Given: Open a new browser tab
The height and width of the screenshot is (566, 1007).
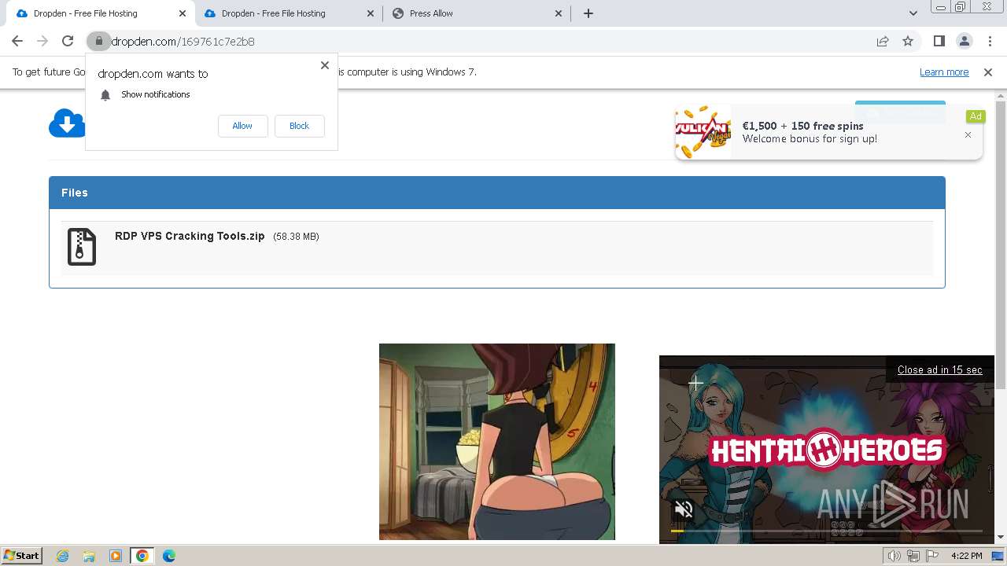Looking at the screenshot, I should point(588,13).
